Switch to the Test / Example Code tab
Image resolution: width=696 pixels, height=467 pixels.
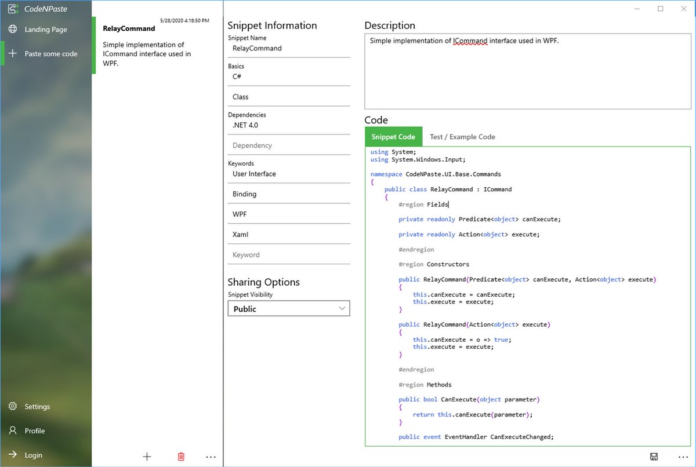click(462, 137)
